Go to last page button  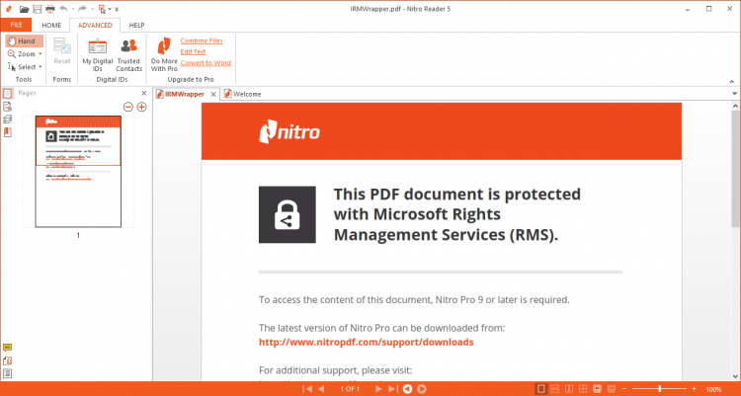point(392,389)
